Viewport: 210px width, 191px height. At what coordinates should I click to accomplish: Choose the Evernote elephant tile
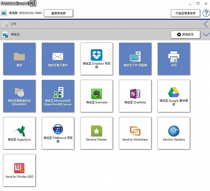(97, 96)
